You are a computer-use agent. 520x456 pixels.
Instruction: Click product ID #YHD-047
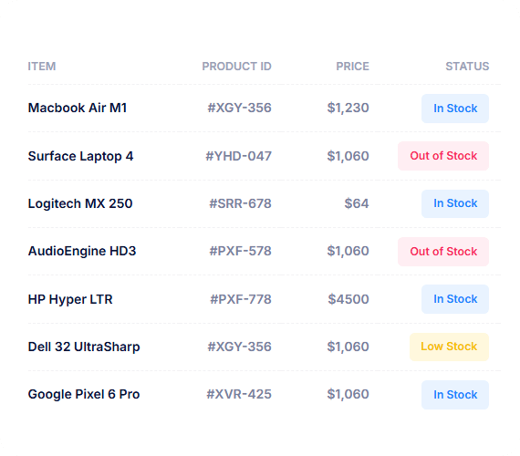tap(238, 156)
